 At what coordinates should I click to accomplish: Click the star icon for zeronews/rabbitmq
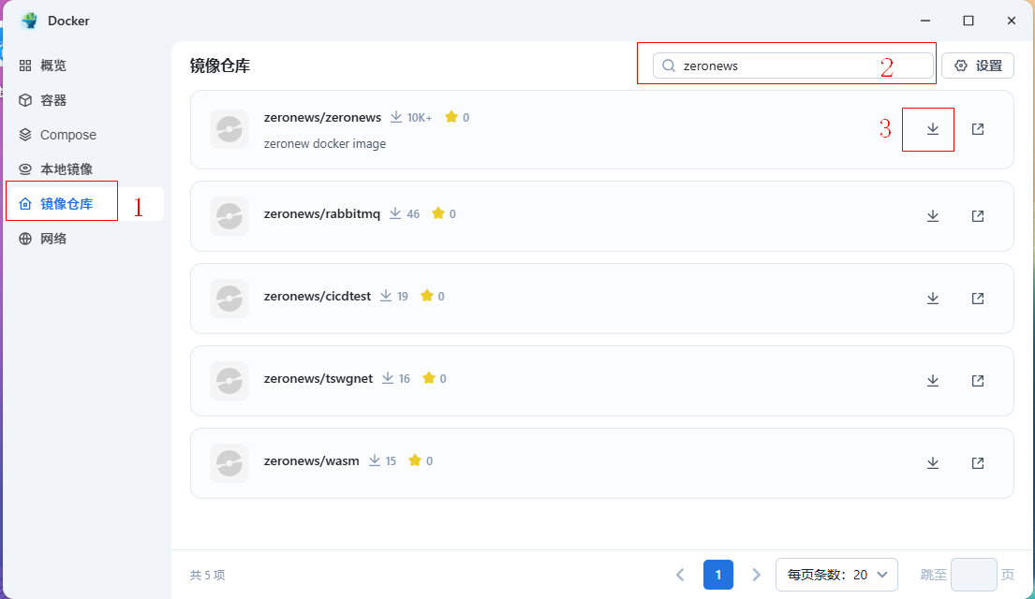(x=438, y=213)
